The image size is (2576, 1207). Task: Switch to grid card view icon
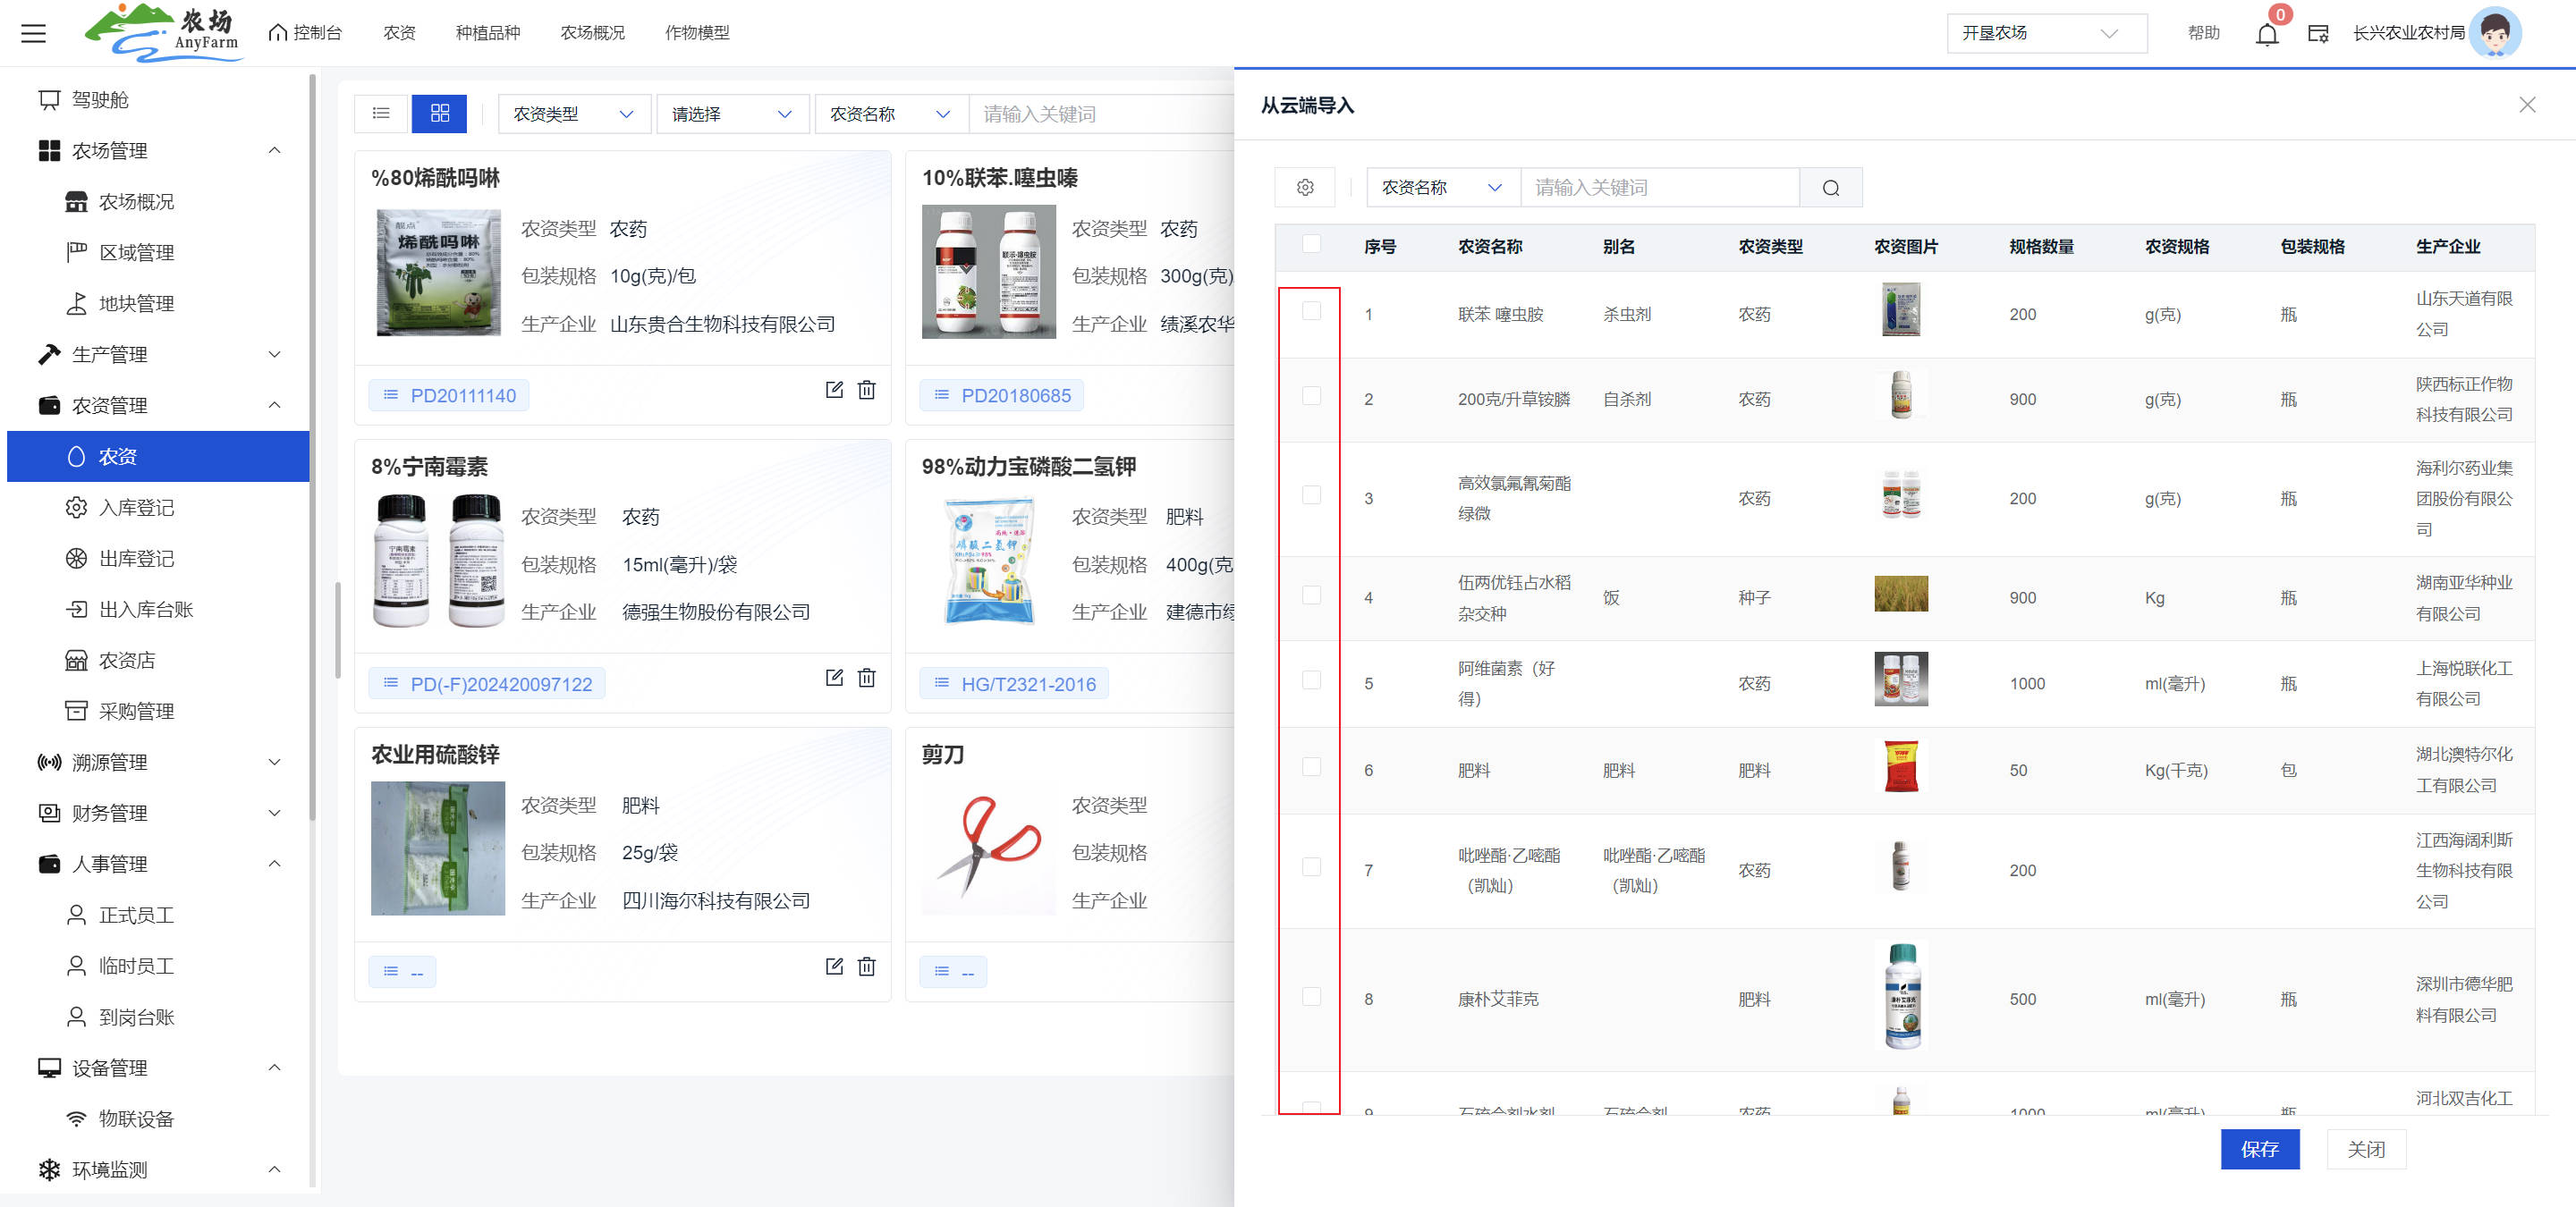click(x=439, y=114)
